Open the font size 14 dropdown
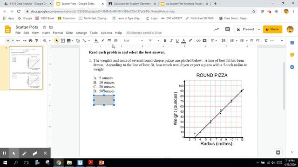 click(x=154, y=41)
